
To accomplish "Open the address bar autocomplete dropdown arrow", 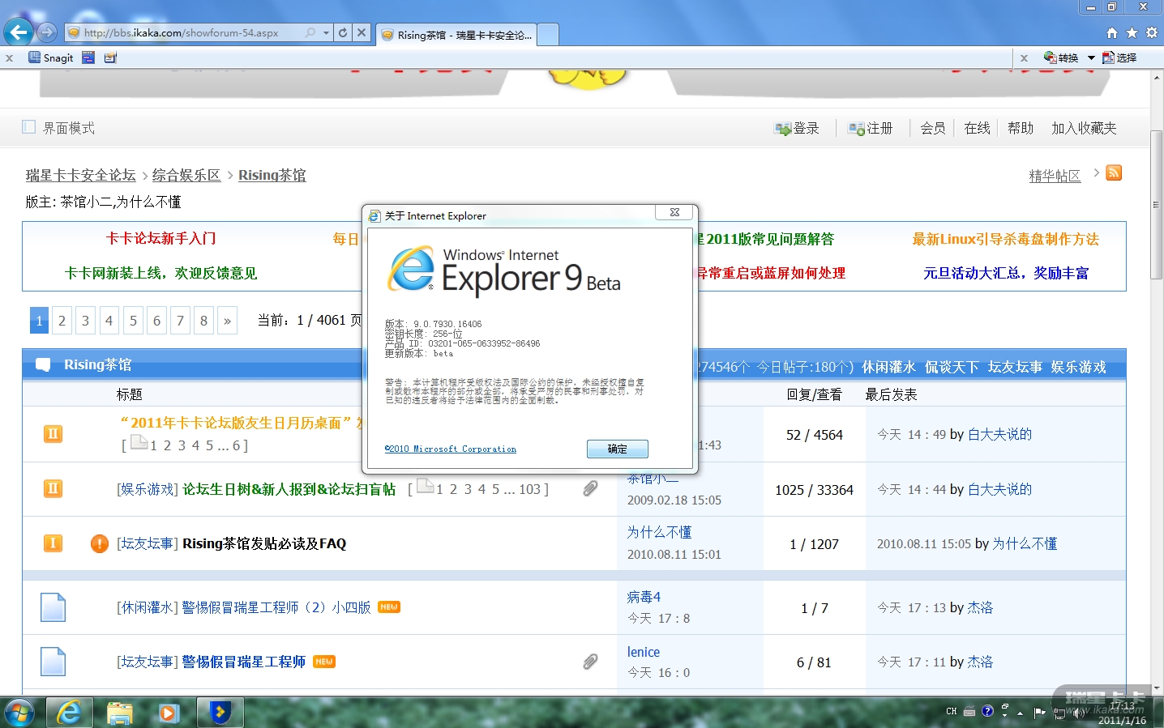I will (327, 32).
